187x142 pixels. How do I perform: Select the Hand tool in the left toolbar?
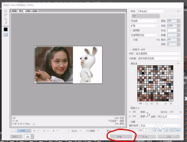[6, 11]
